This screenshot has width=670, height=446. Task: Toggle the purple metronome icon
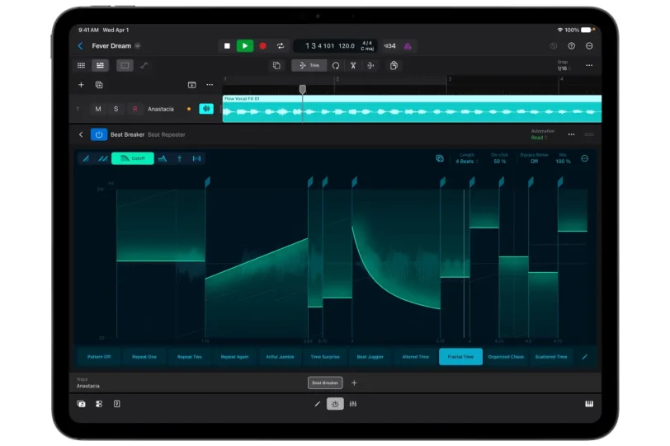(408, 45)
